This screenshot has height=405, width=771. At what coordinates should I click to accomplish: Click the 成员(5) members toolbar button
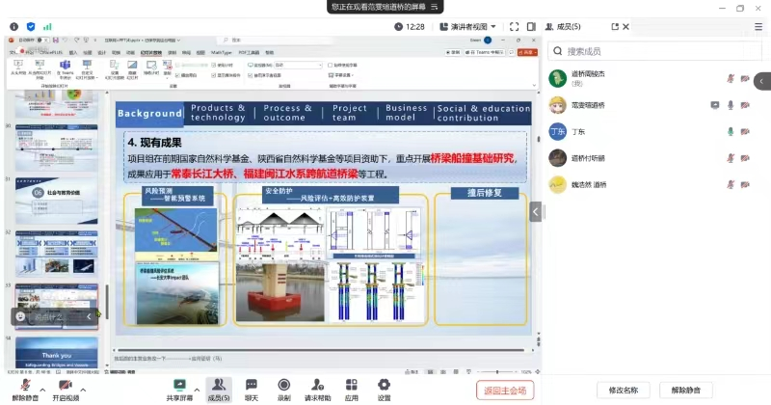220,388
